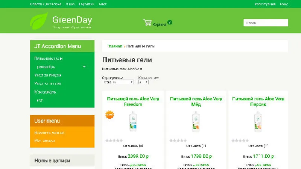Click доставка link under Мёд gel price
The height and width of the screenshot is (169, 301).
tap(201, 165)
